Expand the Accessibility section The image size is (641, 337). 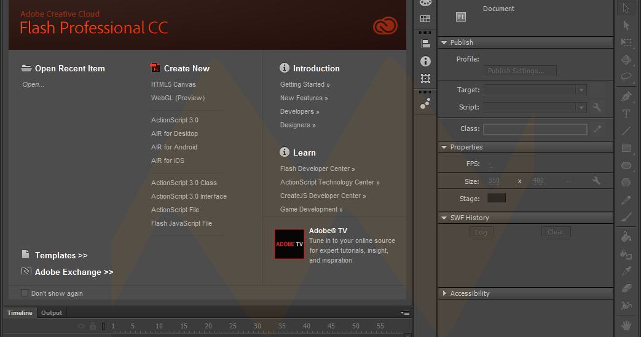pyautogui.click(x=444, y=293)
